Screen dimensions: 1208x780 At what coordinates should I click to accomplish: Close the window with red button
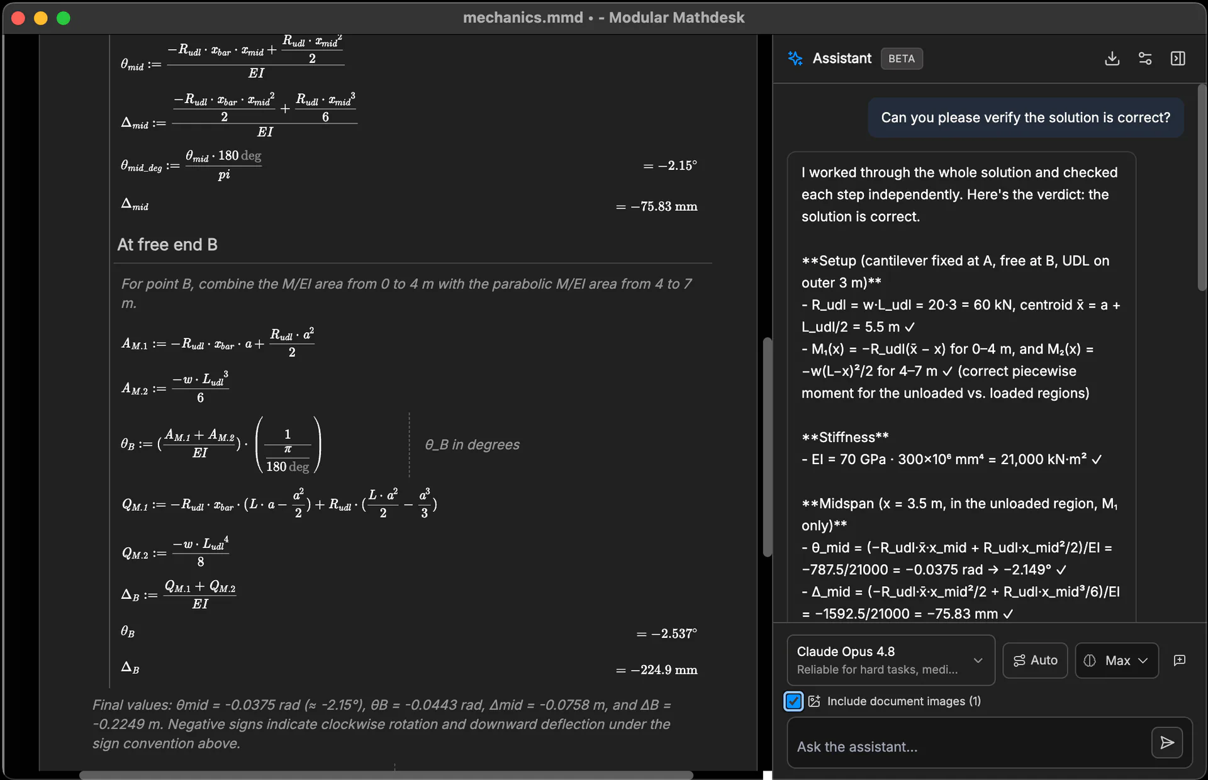pyautogui.click(x=18, y=18)
